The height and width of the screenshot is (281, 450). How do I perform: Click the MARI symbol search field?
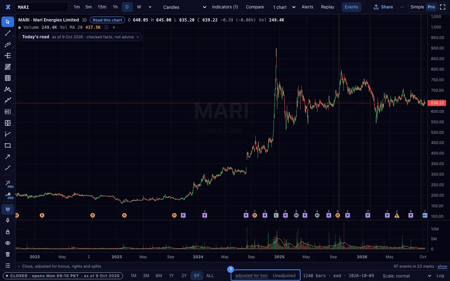click(x=41, y=7)
